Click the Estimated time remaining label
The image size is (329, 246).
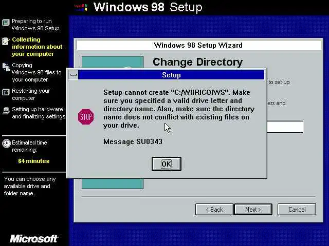pos(29,146)
